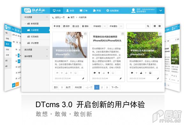Tick checkbox on the text-only middle card

(123, 34)
